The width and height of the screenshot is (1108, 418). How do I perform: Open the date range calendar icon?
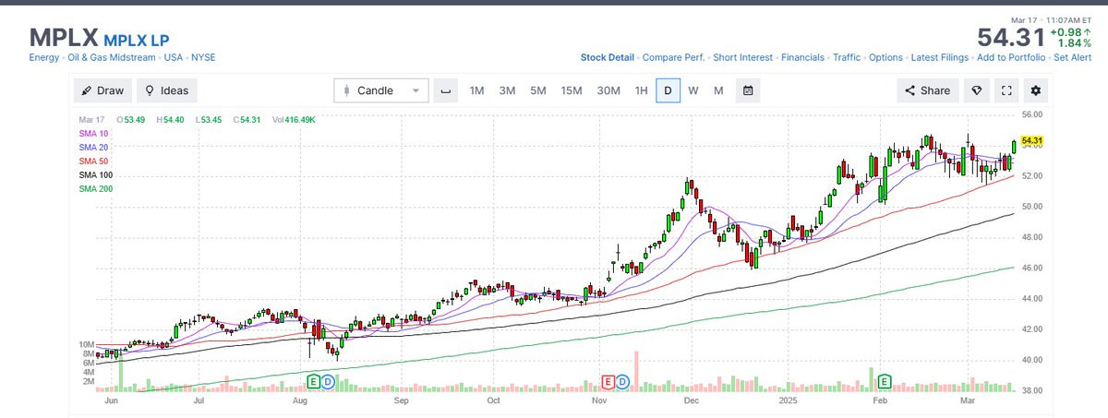click(x=748, y=90)
